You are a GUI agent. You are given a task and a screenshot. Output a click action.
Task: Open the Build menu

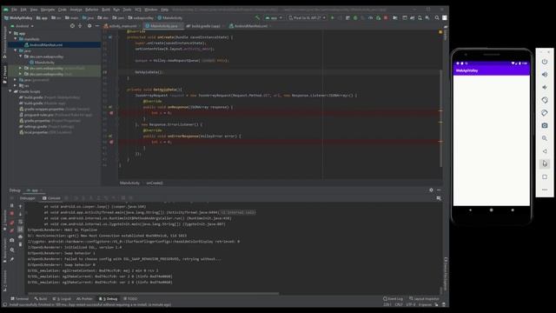106,10
